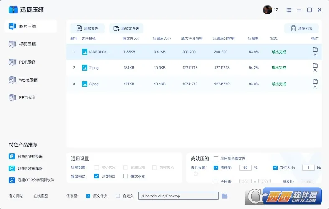Click the image icon of IADPDh0c file

[84, 52]
